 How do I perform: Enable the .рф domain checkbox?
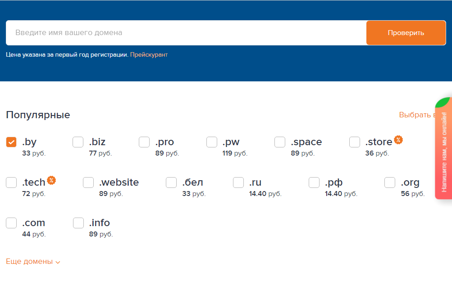[x=314, y=183]
